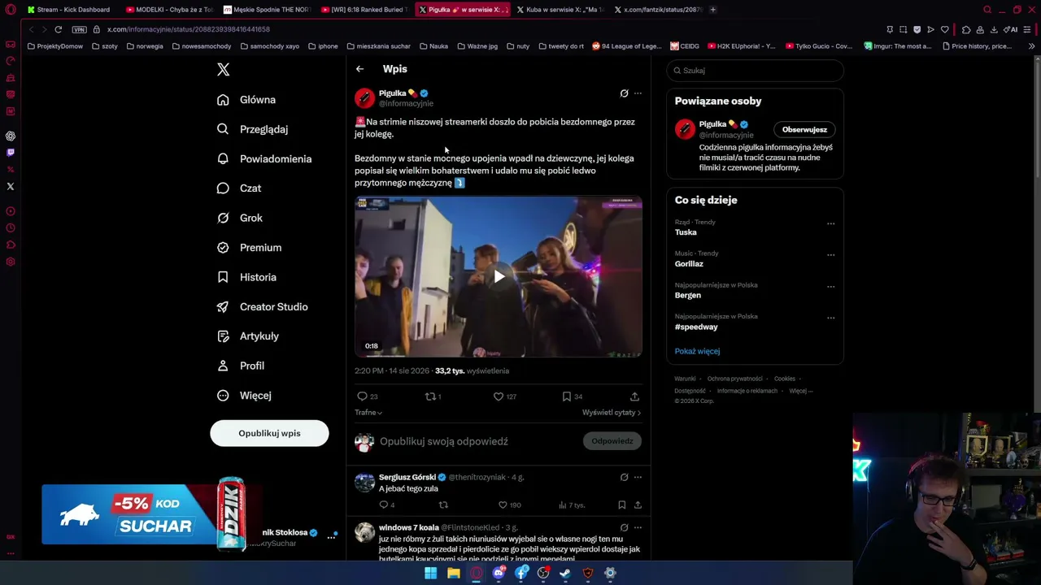Click Pokaż więcej trends link
This screenshot has width=1041, height=585.
(697, 351)
